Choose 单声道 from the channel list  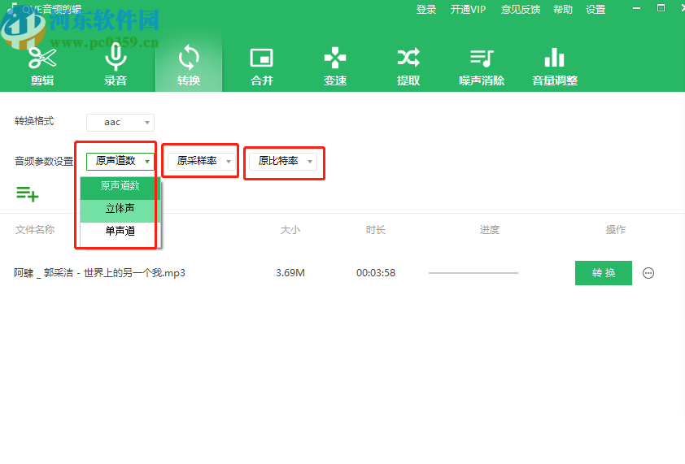120,232
